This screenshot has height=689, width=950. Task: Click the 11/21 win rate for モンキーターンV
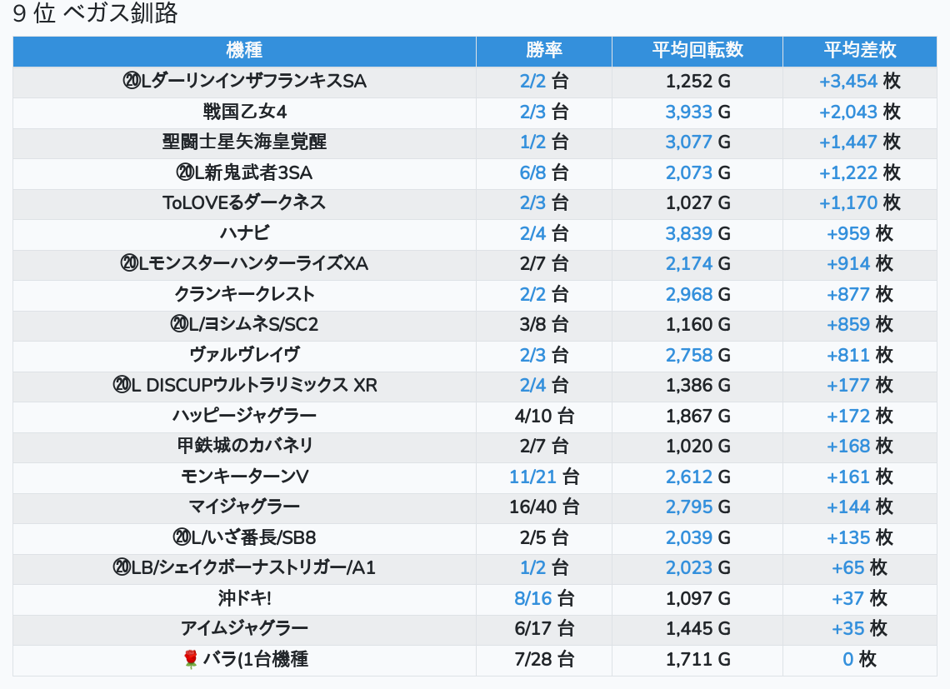tap(532, 477)
